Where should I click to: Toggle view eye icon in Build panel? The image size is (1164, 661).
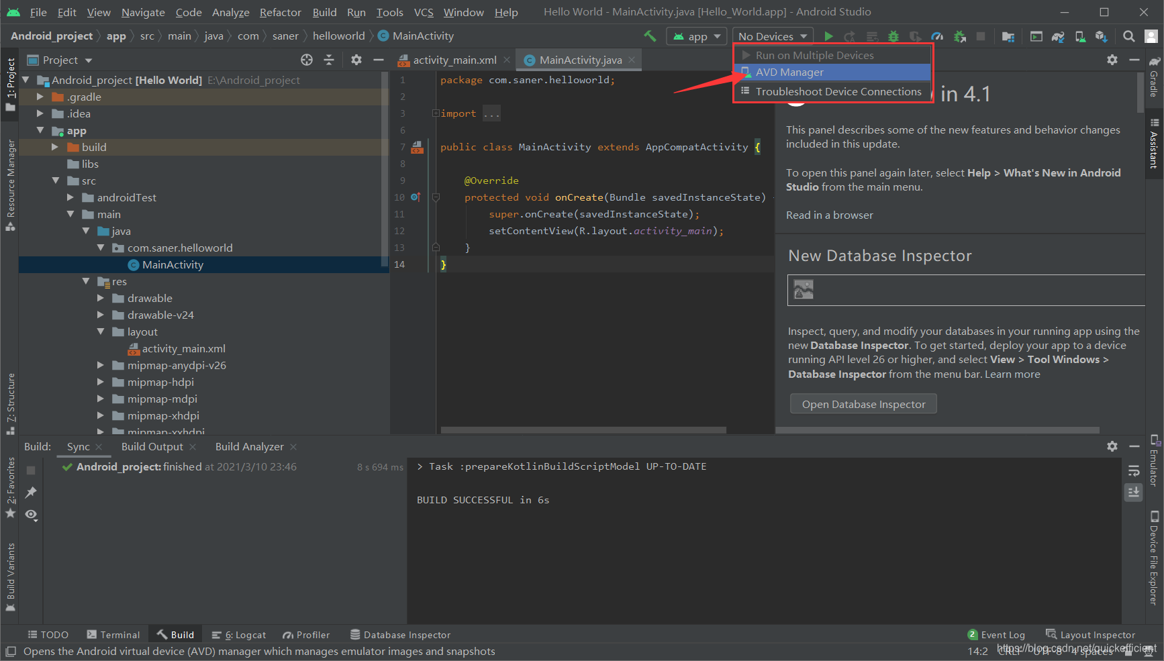pyautogui.click(x=31, y=515)
